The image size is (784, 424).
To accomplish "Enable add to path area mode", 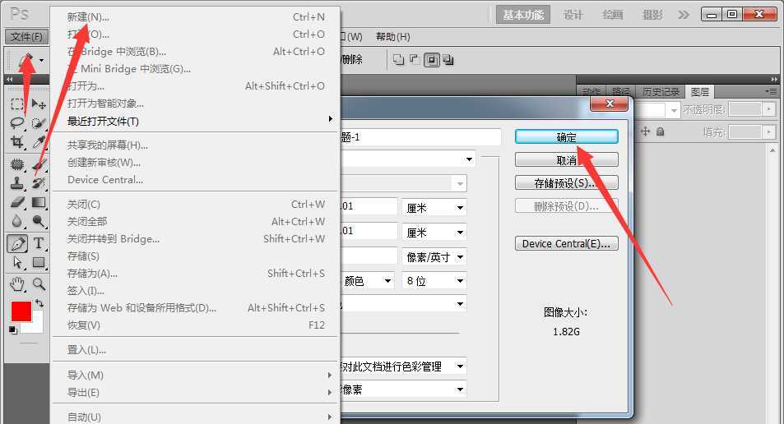I will click(x=398, y=60).
